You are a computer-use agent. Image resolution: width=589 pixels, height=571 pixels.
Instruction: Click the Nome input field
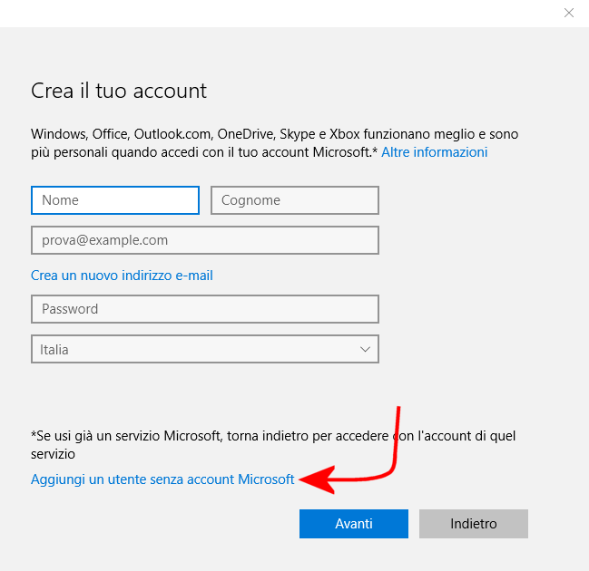(x=114, y=200)
